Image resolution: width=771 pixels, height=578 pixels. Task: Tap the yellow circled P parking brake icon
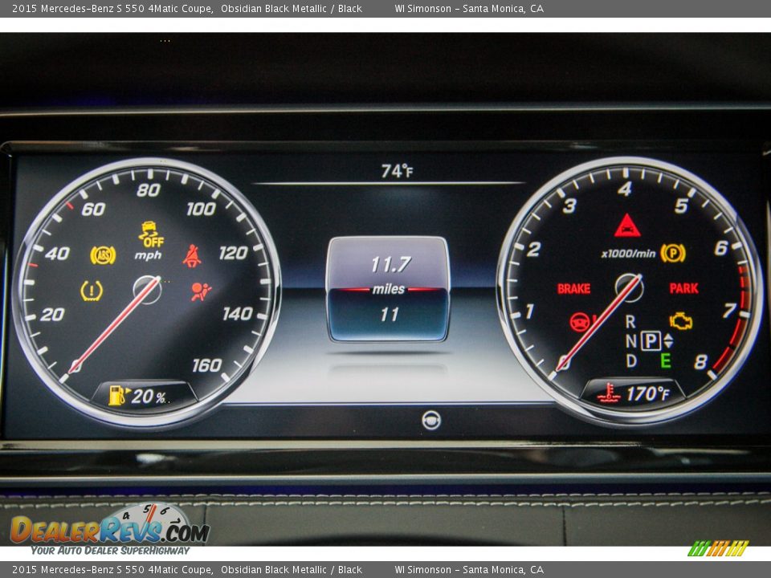[672, 254]
